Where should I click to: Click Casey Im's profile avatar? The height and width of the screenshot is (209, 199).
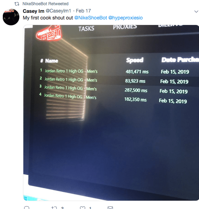pyautogui.click(x=11, y=17)
